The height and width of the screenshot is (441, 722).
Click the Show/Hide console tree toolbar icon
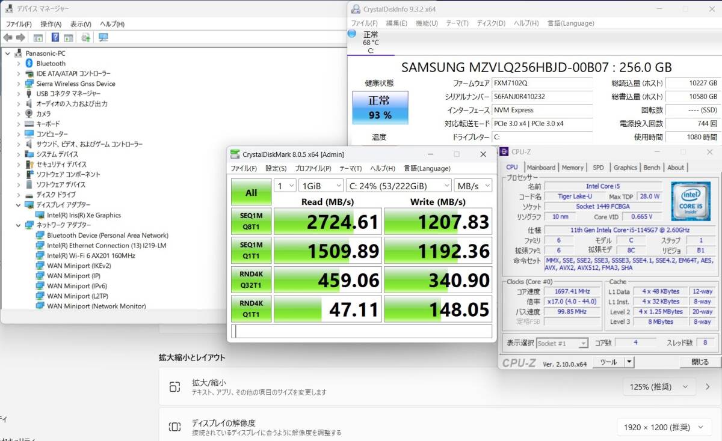pos(38,37)
